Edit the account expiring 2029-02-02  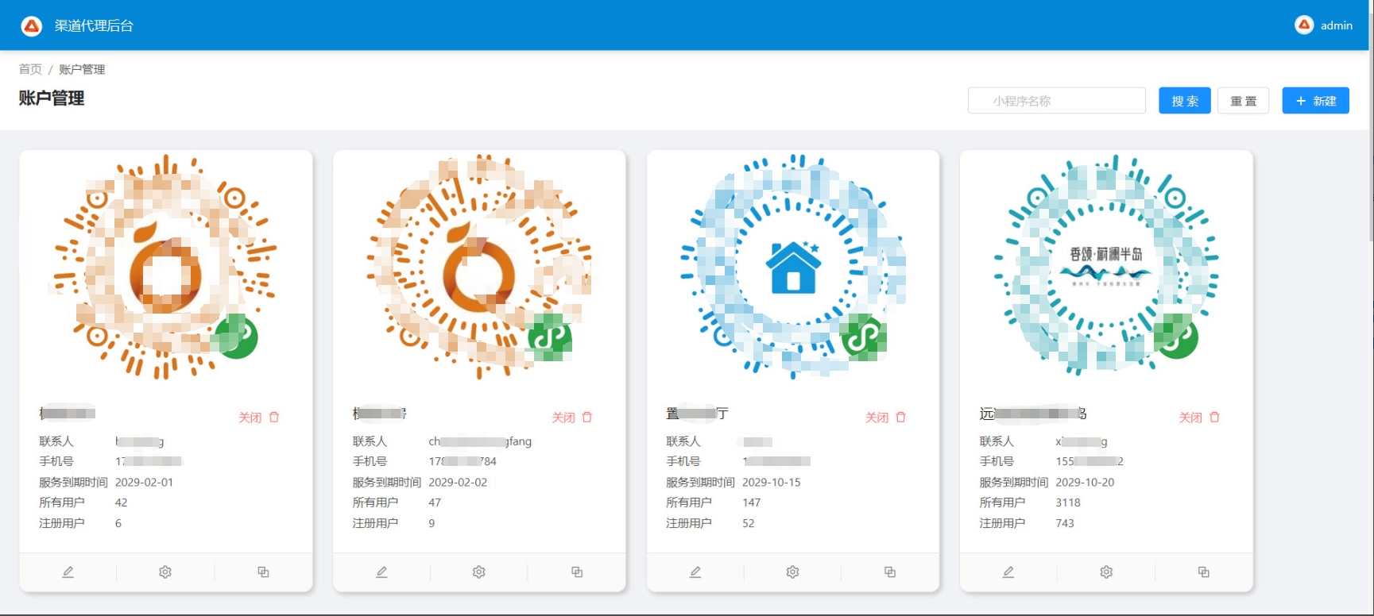pos(381,572)
